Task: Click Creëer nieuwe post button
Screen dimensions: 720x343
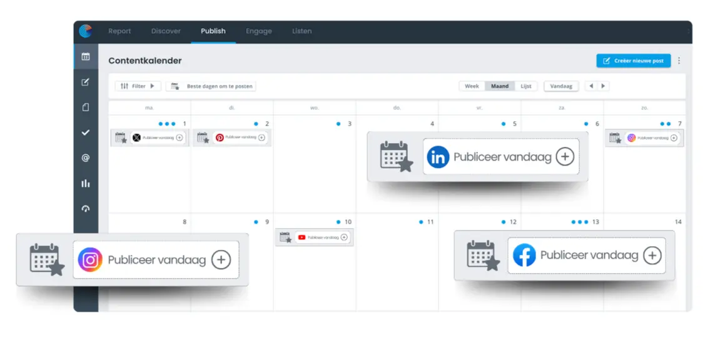Action: [633, 61]
